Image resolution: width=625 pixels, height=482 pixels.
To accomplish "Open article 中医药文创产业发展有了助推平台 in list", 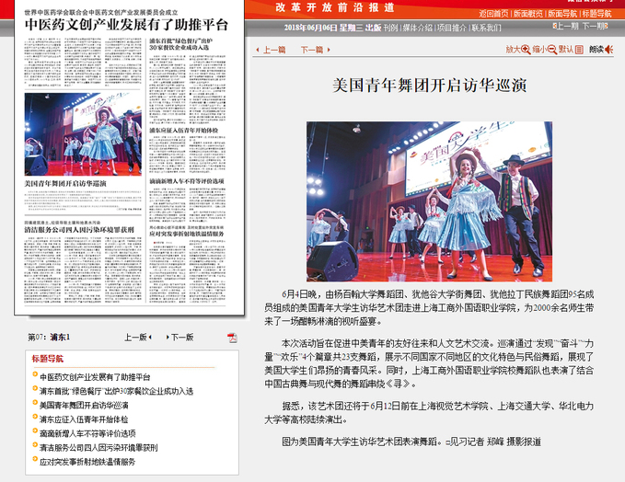I will click(95, 377).
